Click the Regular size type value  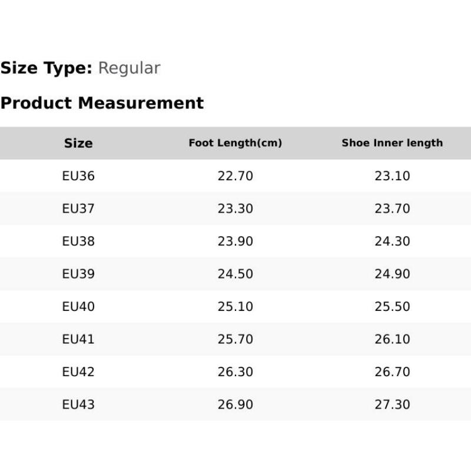[x=129, y=68]
